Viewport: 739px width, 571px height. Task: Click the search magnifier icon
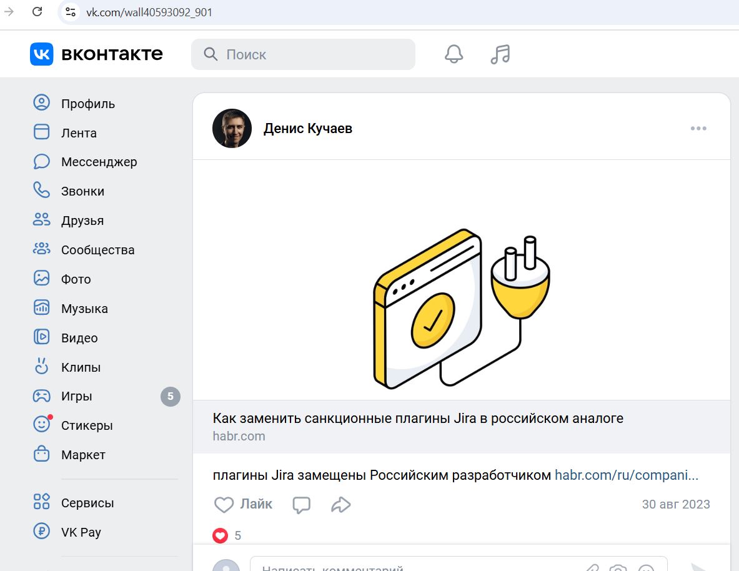[210, 54]
